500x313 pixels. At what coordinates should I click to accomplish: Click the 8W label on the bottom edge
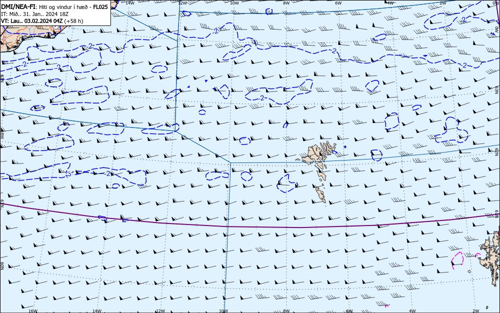point(286,311)
